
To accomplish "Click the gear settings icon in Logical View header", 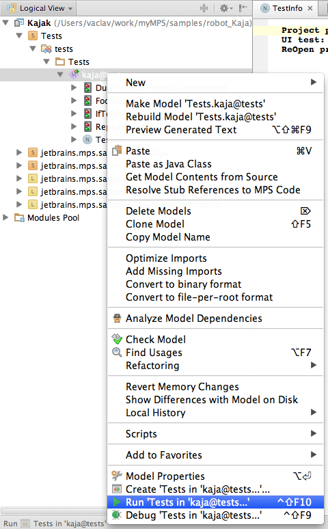I will tap(224, 8).
